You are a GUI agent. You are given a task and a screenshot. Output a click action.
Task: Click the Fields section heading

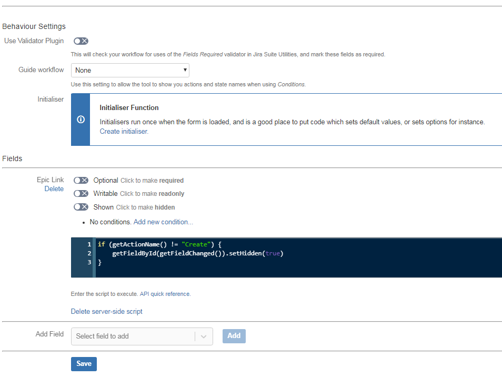[12, 158]
